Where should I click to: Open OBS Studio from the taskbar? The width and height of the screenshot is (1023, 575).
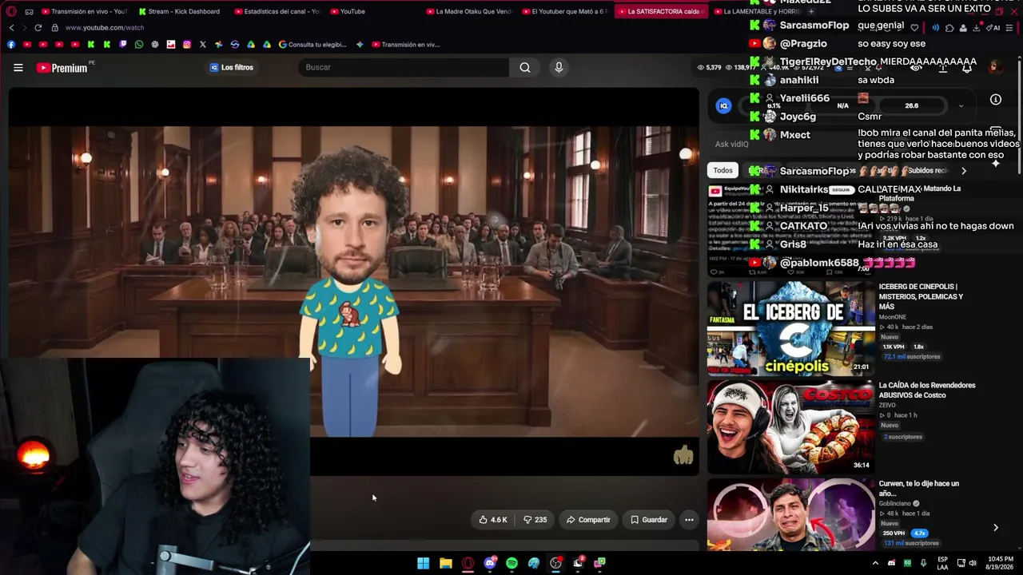555,563
